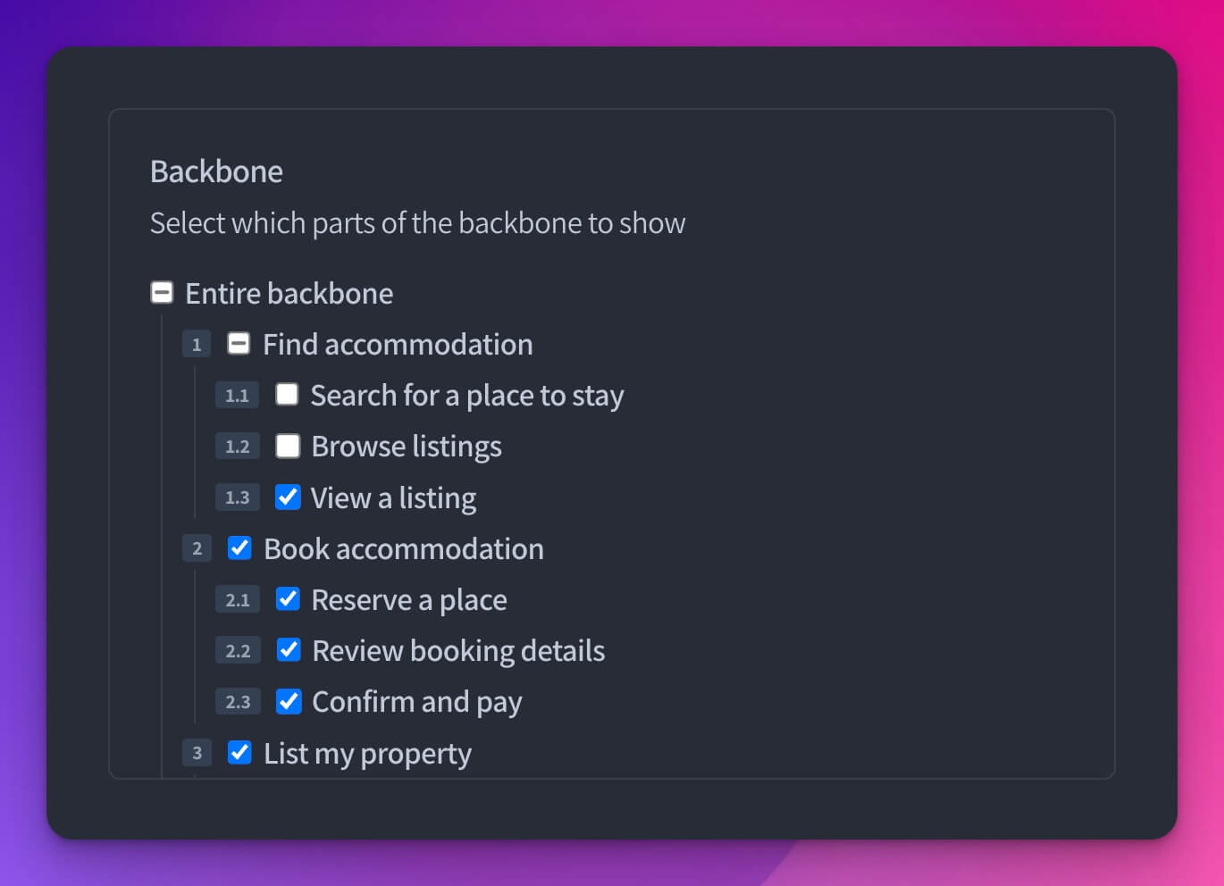Enable the Browse listings checkbox
The image size is (1224, 886).
pyautogui.click(x=288, y=446)
